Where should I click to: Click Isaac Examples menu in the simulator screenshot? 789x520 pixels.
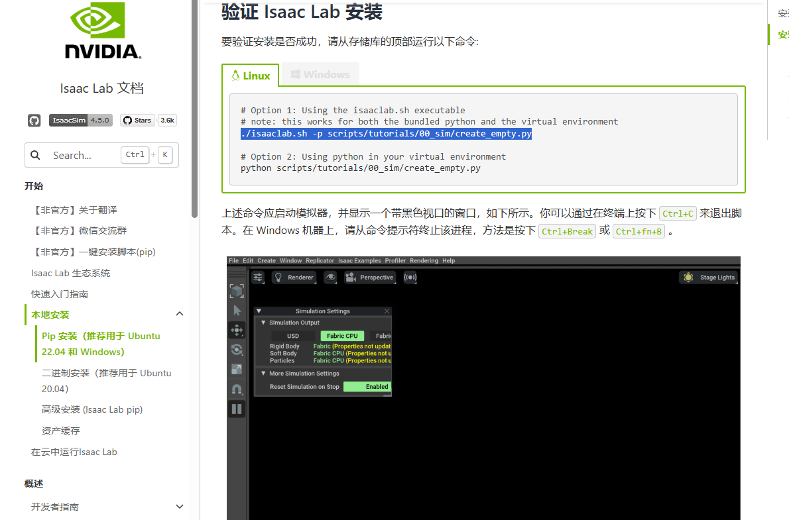[359, 260]
